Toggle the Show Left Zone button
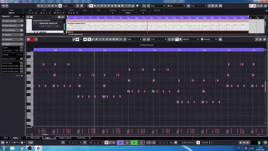The image size is (268, 151). [251, 5]
